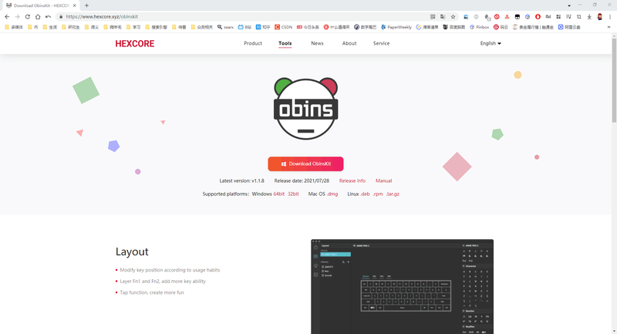Open the 知乎 bookmark

click(263, 27)
